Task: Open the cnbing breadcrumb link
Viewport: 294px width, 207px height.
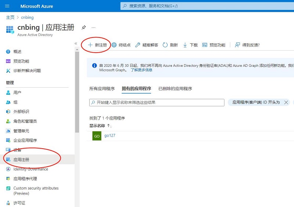Action: coord(27,17)
